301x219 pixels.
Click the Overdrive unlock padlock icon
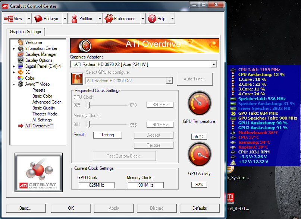77,79
